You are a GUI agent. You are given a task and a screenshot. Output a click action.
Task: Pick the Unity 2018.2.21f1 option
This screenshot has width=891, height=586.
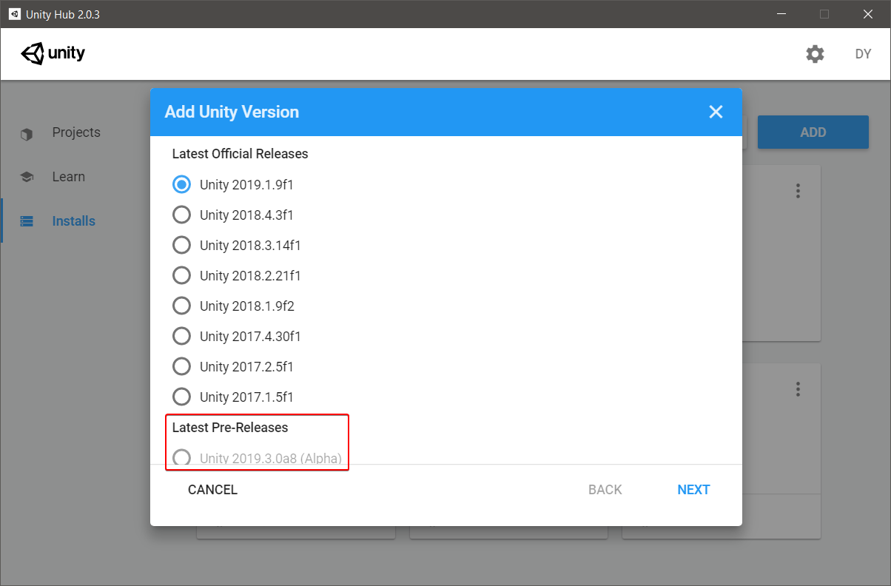[181, 275]
